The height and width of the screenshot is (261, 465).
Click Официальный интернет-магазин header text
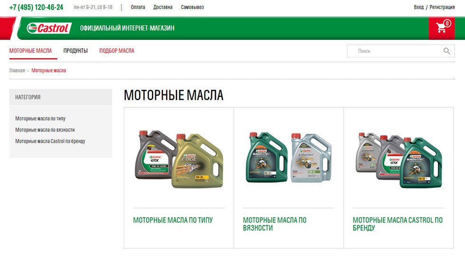(x=127, y=28)
